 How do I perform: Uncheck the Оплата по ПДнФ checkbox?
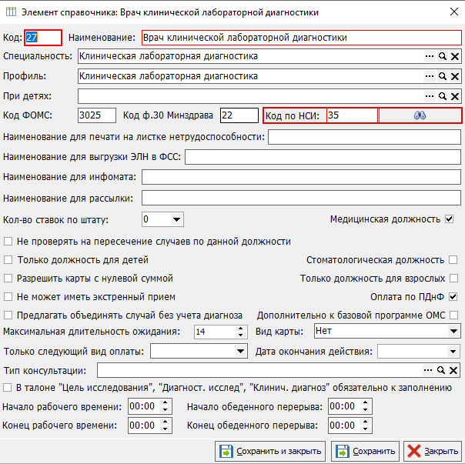453,297
